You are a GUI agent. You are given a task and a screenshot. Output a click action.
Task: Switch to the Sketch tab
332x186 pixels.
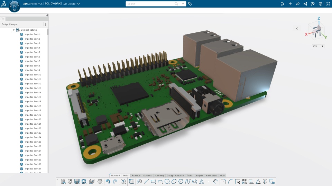pos(126,175)
